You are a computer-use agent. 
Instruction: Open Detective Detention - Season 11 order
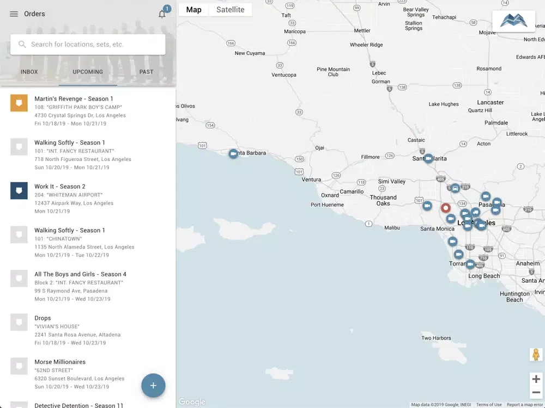pos(79,405)
